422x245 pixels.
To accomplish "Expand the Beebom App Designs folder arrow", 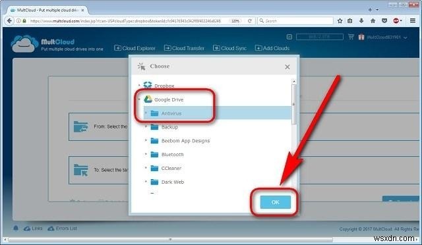I will click(x=146, y=140).
